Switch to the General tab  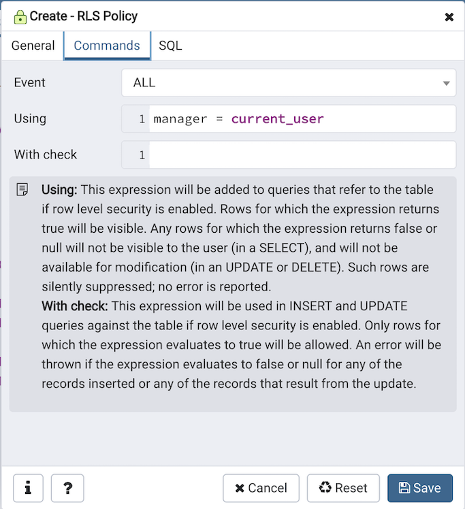tap(33, 46)
